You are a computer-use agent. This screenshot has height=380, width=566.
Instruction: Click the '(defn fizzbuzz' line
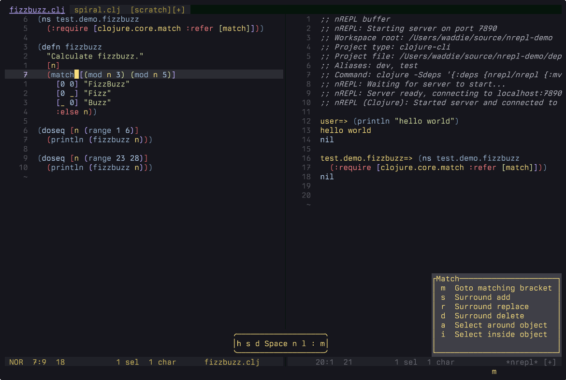pyautogui.click(x=70, y=47)
